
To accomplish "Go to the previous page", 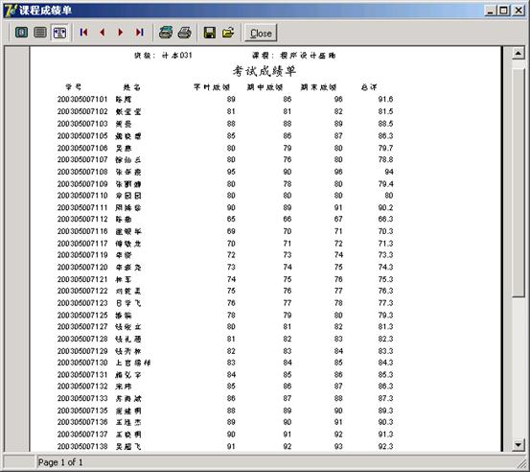I will (103, 33).
